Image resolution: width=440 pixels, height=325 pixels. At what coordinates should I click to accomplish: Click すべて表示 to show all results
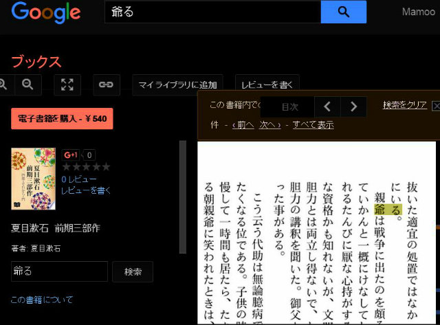[313, 125]
